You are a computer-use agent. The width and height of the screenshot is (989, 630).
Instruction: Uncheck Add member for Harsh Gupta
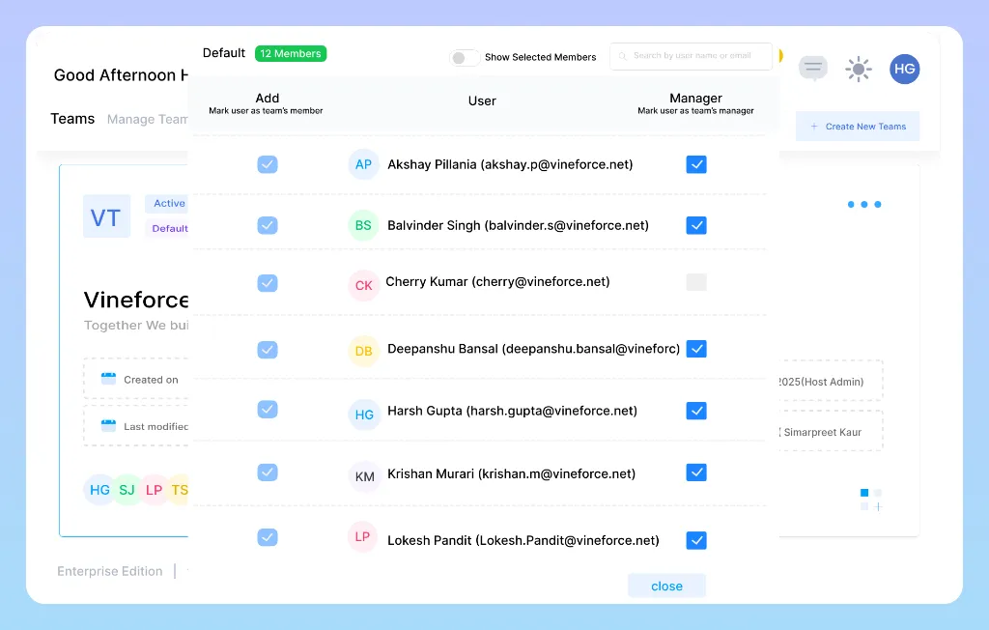(268, 409)
